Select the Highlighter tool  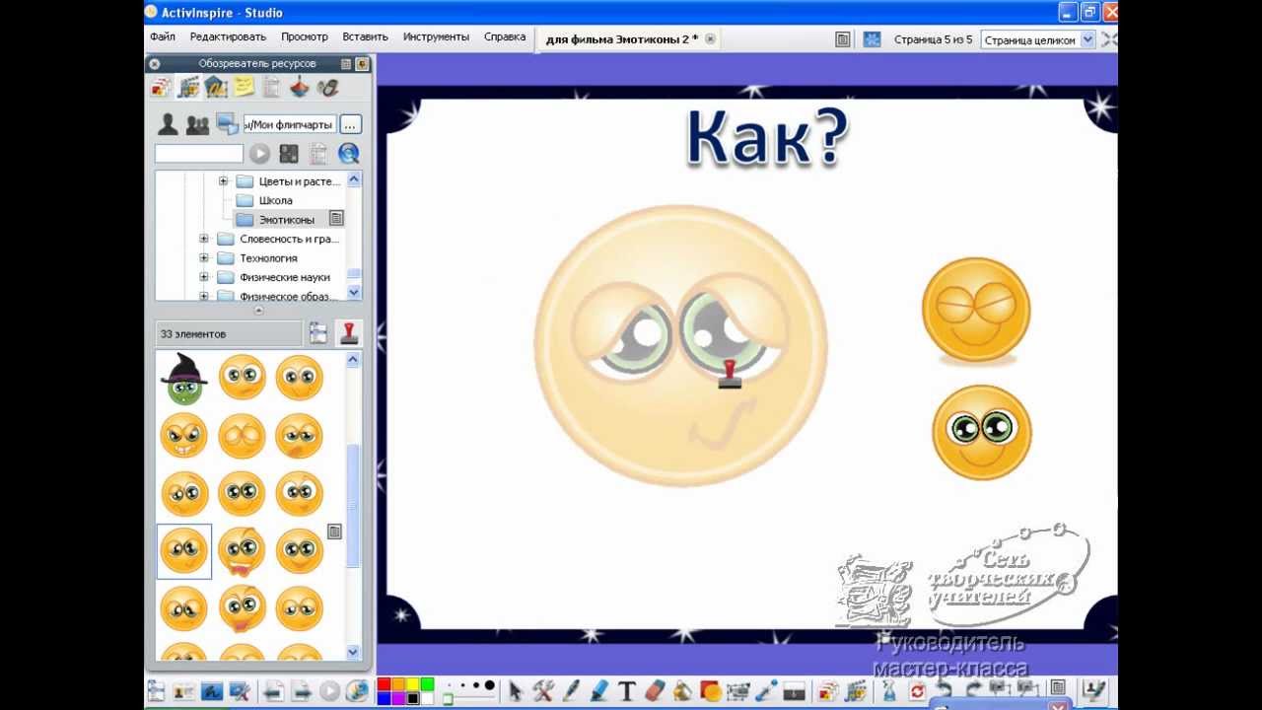click(598, 691)
